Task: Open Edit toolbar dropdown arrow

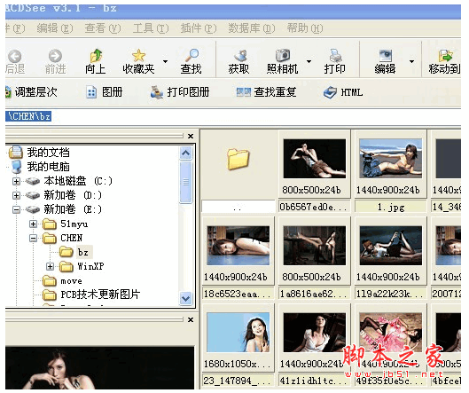Action: [x=412, y=62]
